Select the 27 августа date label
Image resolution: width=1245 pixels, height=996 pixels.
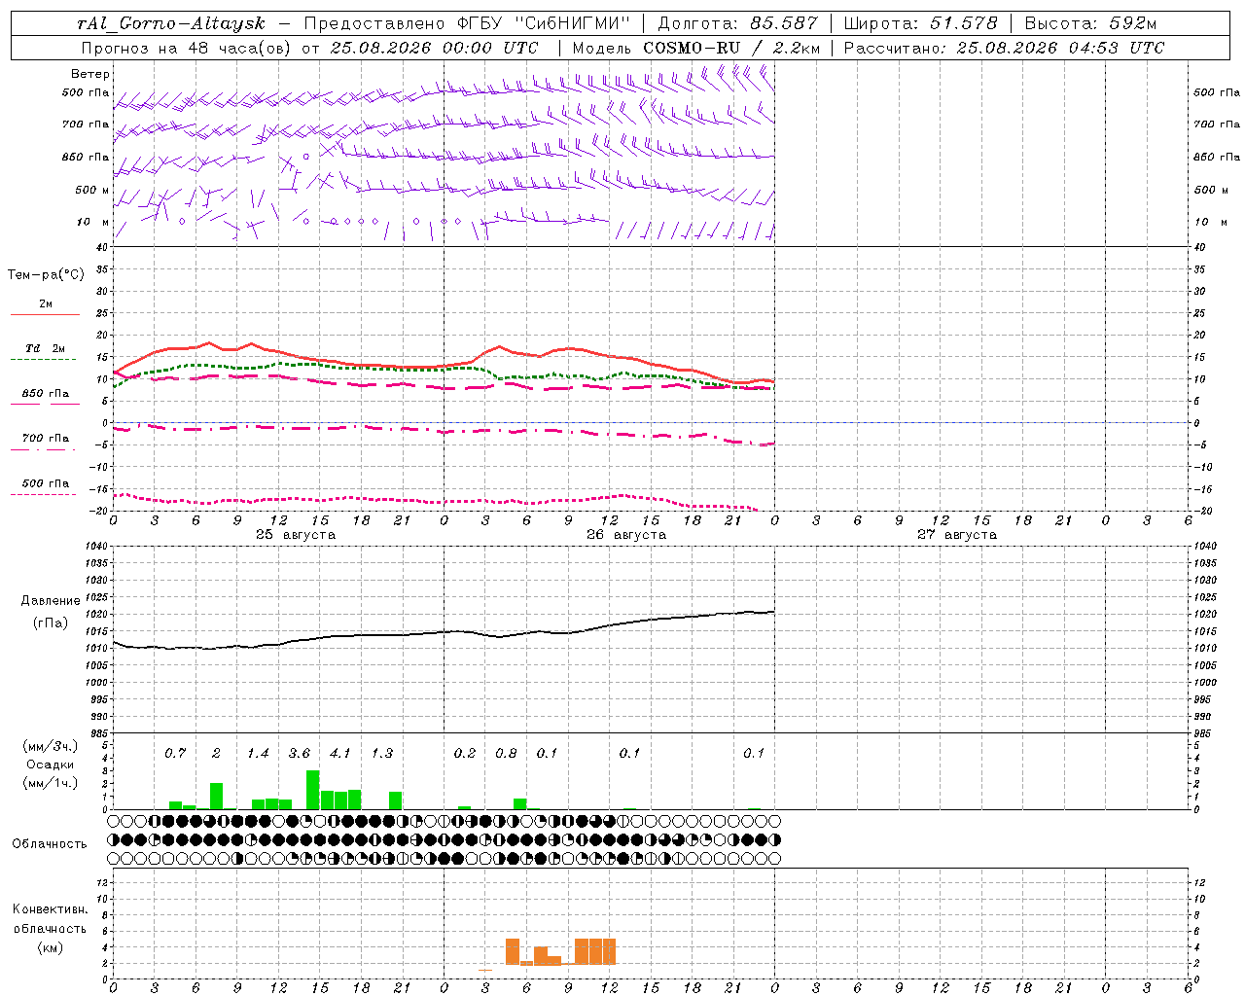click(957, 535)
